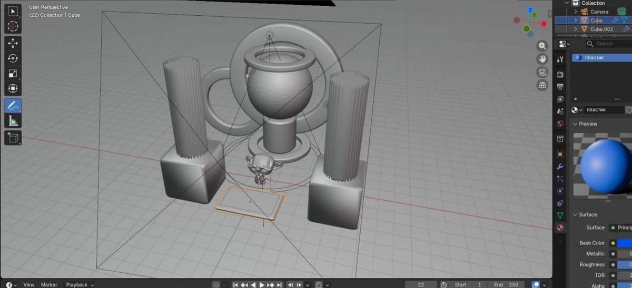Screen dimensions: 632x288
Task: Open the timeline View menu
Action: tap(29, 284)
